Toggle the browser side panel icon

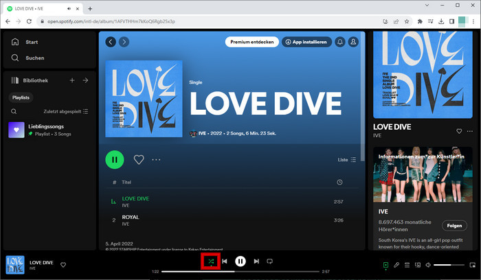(451, 21)
